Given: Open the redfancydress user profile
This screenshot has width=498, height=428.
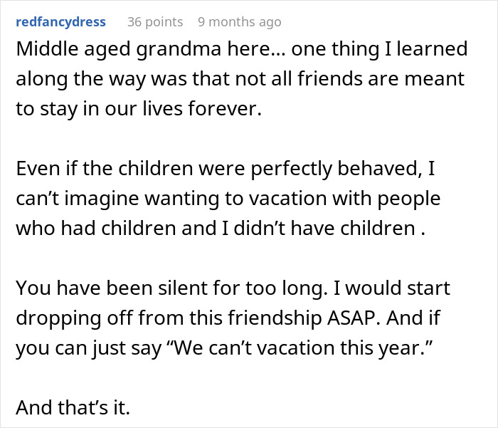Looking at the screenshot, I should pyautogui.click(x=60, y=22).
